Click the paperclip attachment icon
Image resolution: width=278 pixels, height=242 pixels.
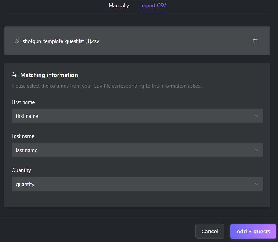pos(17,41)
